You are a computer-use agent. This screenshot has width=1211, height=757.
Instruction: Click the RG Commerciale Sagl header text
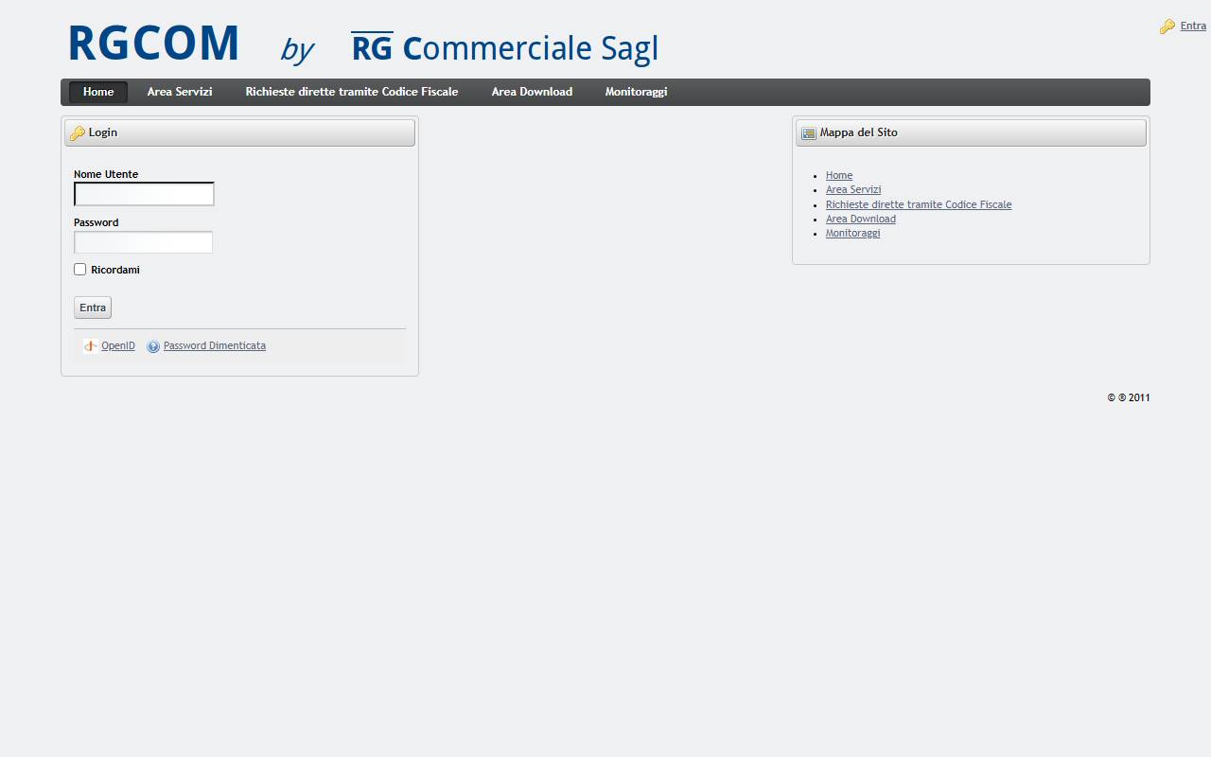[x=504, y=48]
